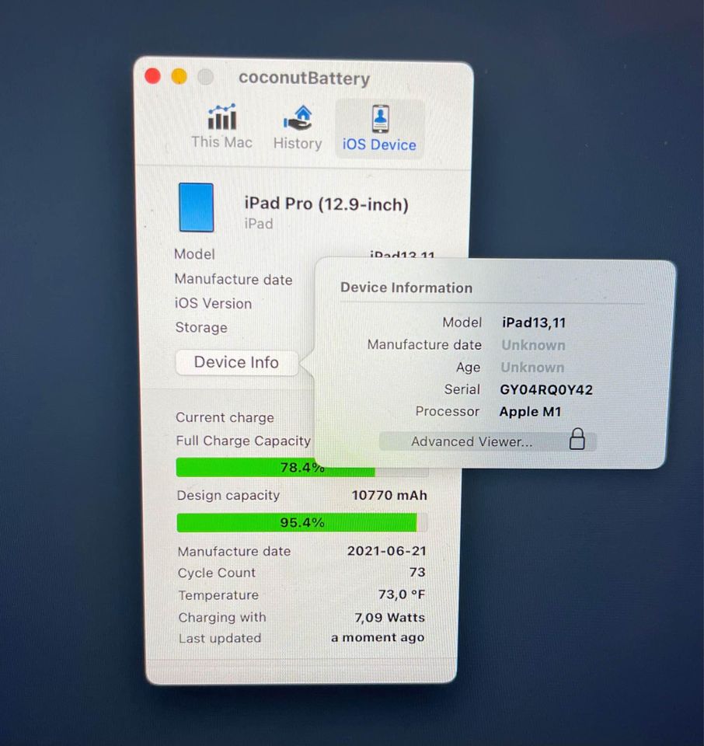Click the Serial label in the popover
The width and height of the screenshot is (704, 746).
462,389
